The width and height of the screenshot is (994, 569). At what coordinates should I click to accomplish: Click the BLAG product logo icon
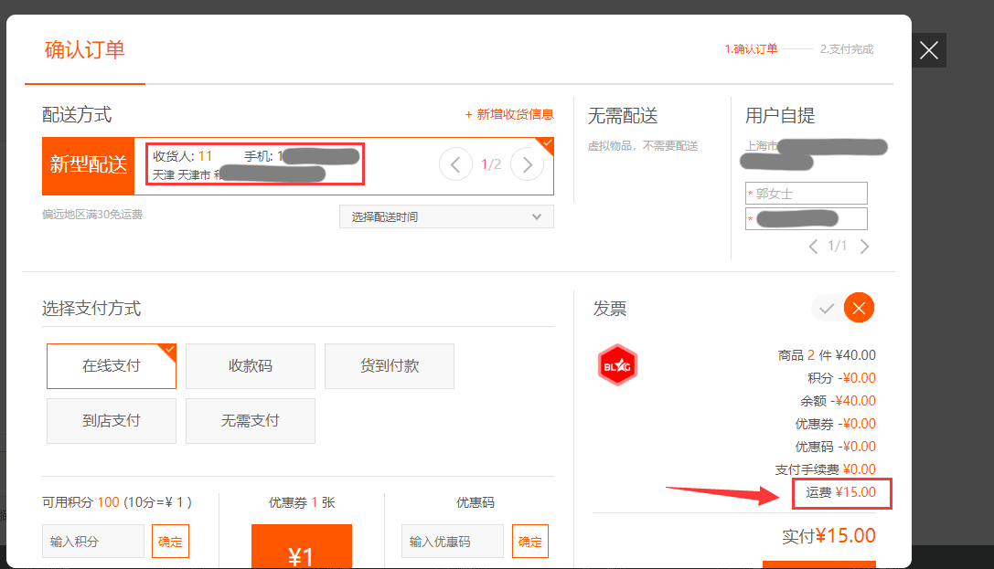(617, 366)
